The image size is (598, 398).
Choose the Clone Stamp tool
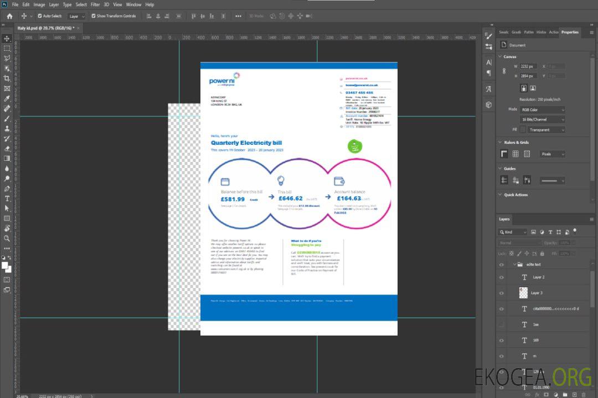[x=7, y=128]
